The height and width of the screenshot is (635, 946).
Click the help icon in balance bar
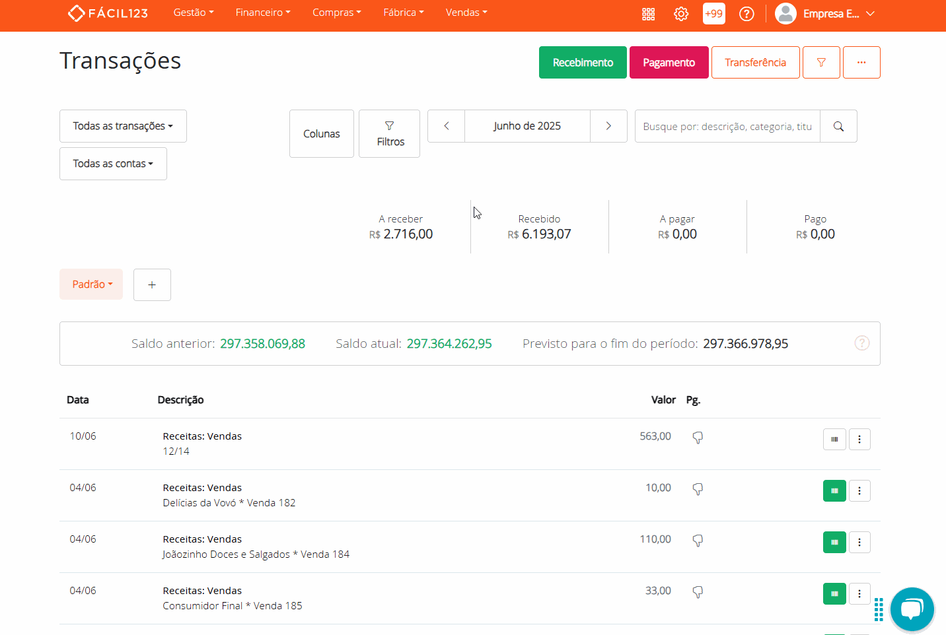click(x=862, y=343)
